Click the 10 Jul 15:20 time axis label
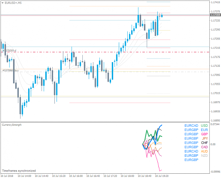Screen dimensions: 221x179 click(59, 176)
